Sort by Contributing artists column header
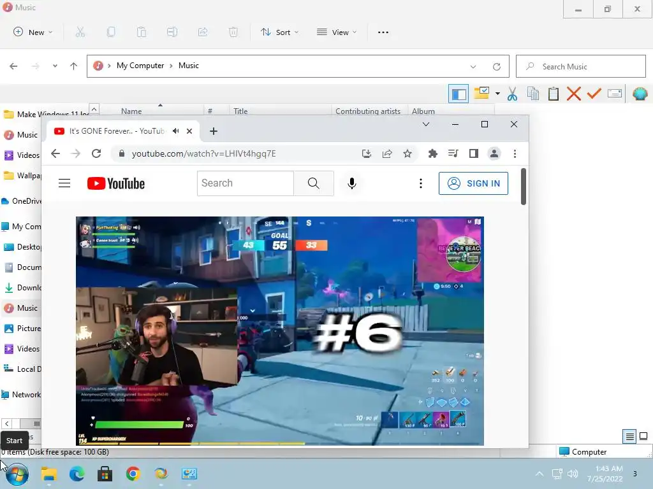This screenshot has height=489, width=653. point(368,111)
